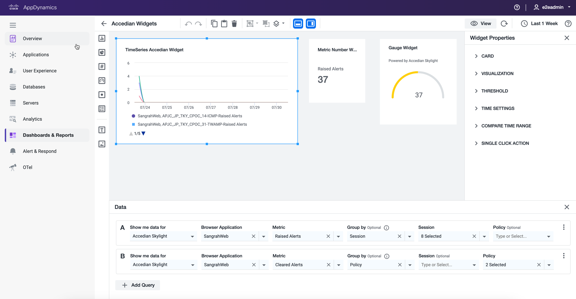Add a status widget from palette

tap(102, 95)
